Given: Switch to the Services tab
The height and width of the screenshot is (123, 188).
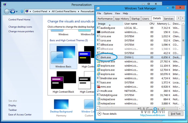Looking at the screenshot, I should (x=169, y=19).
